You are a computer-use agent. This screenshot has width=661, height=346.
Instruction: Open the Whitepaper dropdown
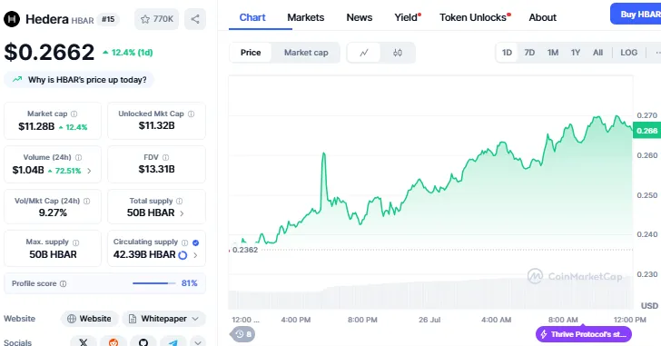[164, 319]
